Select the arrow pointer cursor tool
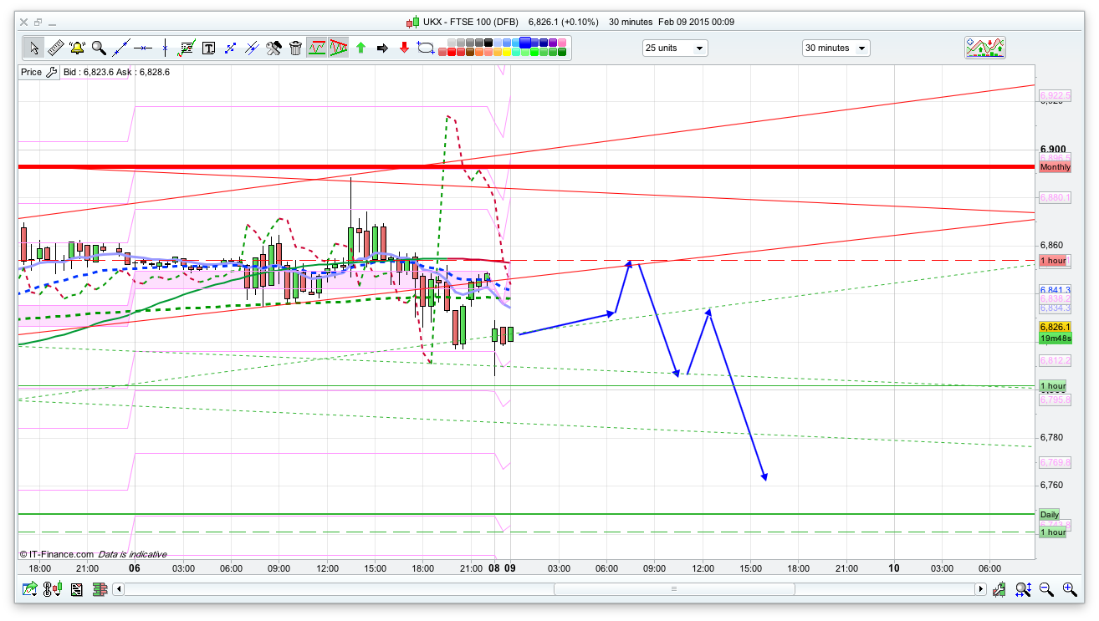Image resolution: width=1099 pixels, height=621 pixels. pyautogui.click(x=33, y=48)
